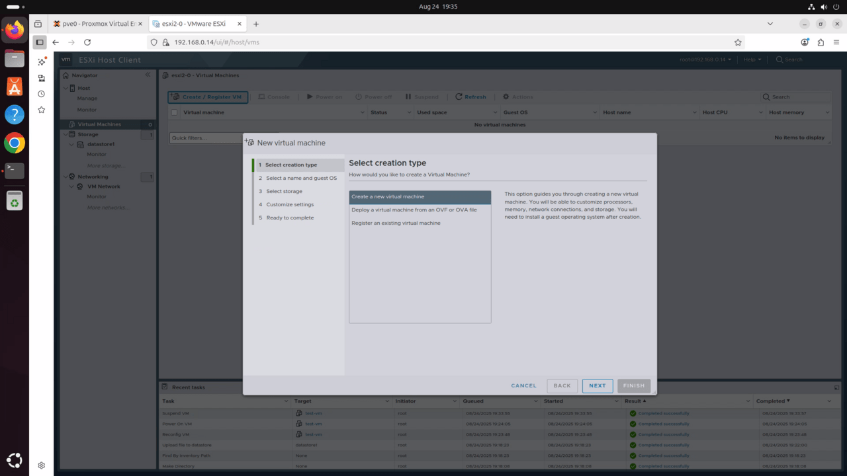Choose Create a new virtual machine

coord(420,196)
